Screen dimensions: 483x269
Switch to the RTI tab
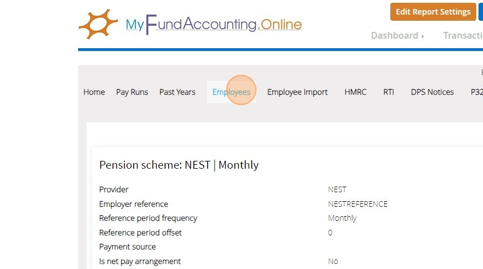389,92
